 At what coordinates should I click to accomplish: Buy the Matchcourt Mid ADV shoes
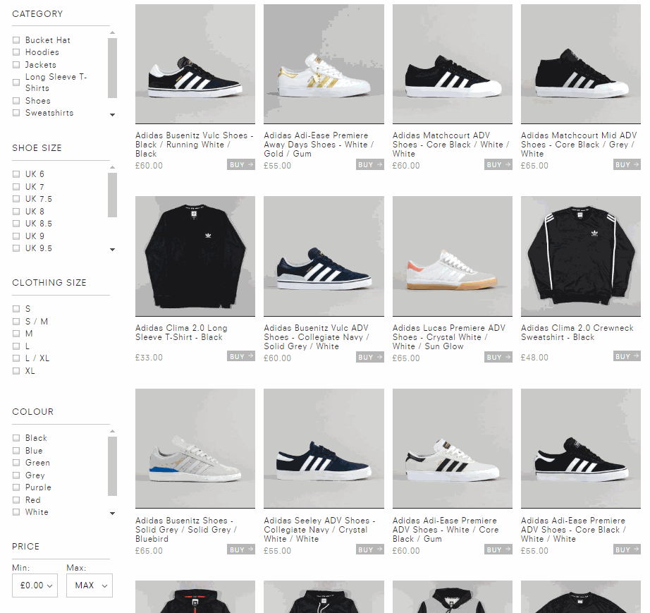coord(627,164)
